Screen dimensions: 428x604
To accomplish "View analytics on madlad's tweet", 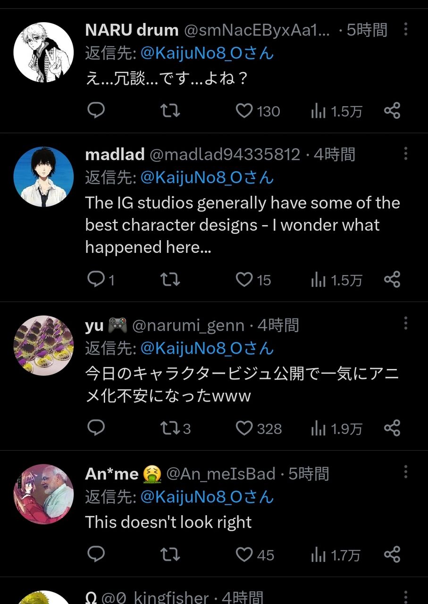I will 336,280.
